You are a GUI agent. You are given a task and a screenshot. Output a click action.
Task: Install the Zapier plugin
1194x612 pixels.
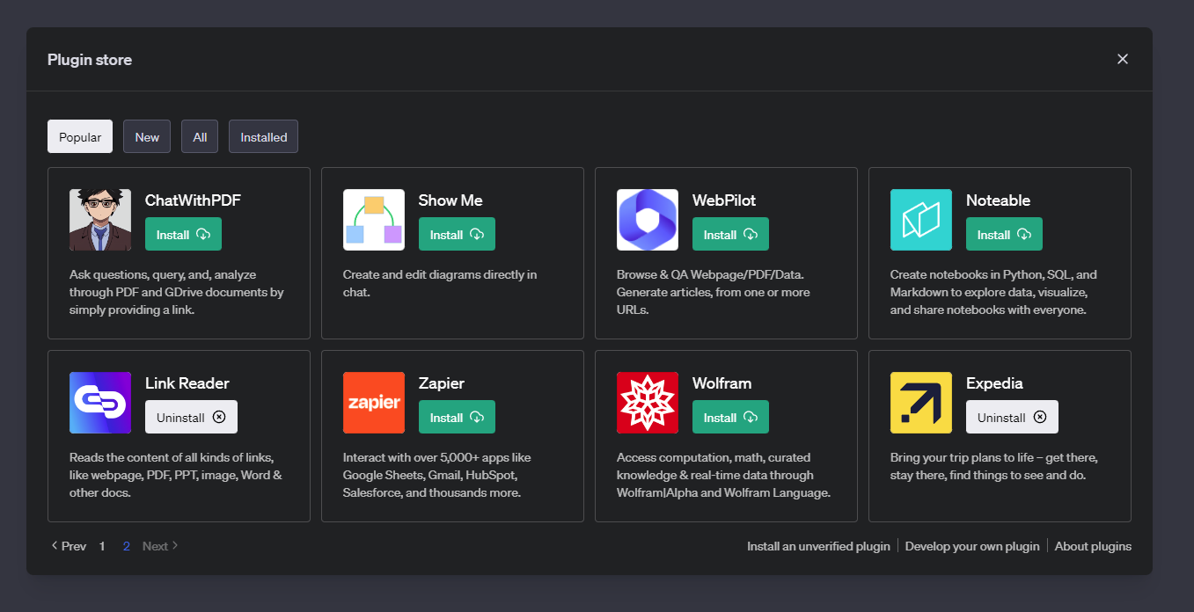click(x=457, y=417)
